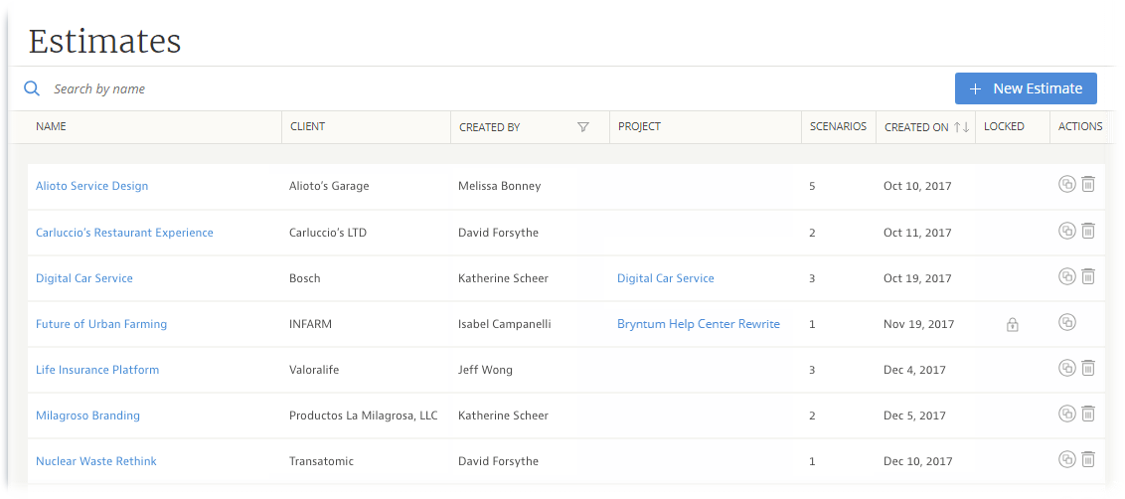This screenshot has width=1125, height=499.
Task: Delete the Alioto Service Design estimate
Action: [1088, 185]
